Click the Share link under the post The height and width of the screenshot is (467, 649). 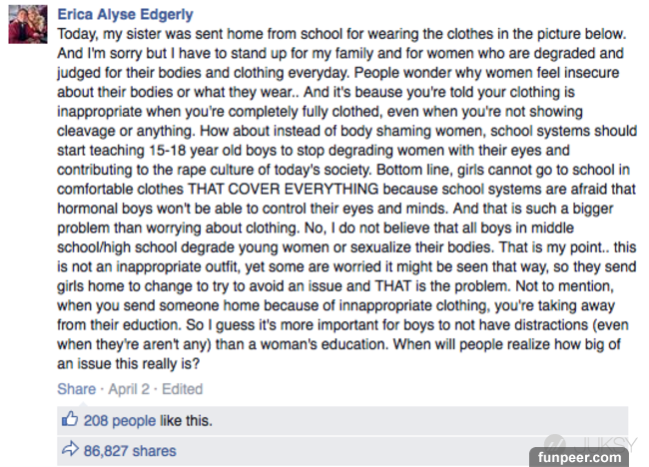76,388
